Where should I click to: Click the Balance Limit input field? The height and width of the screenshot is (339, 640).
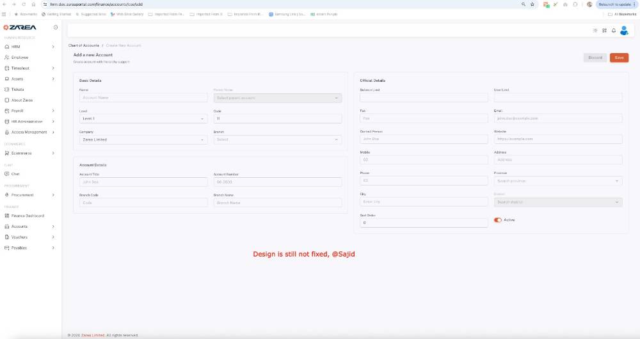(x=424, y=97)
